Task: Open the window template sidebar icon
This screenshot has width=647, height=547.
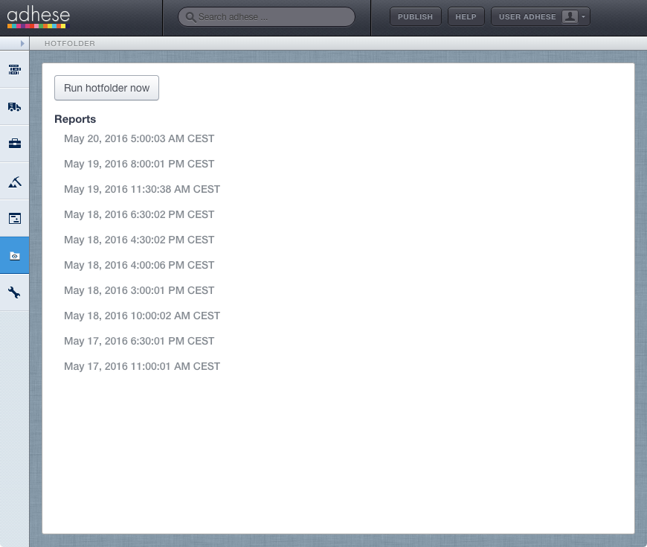Action: point(14,218)
